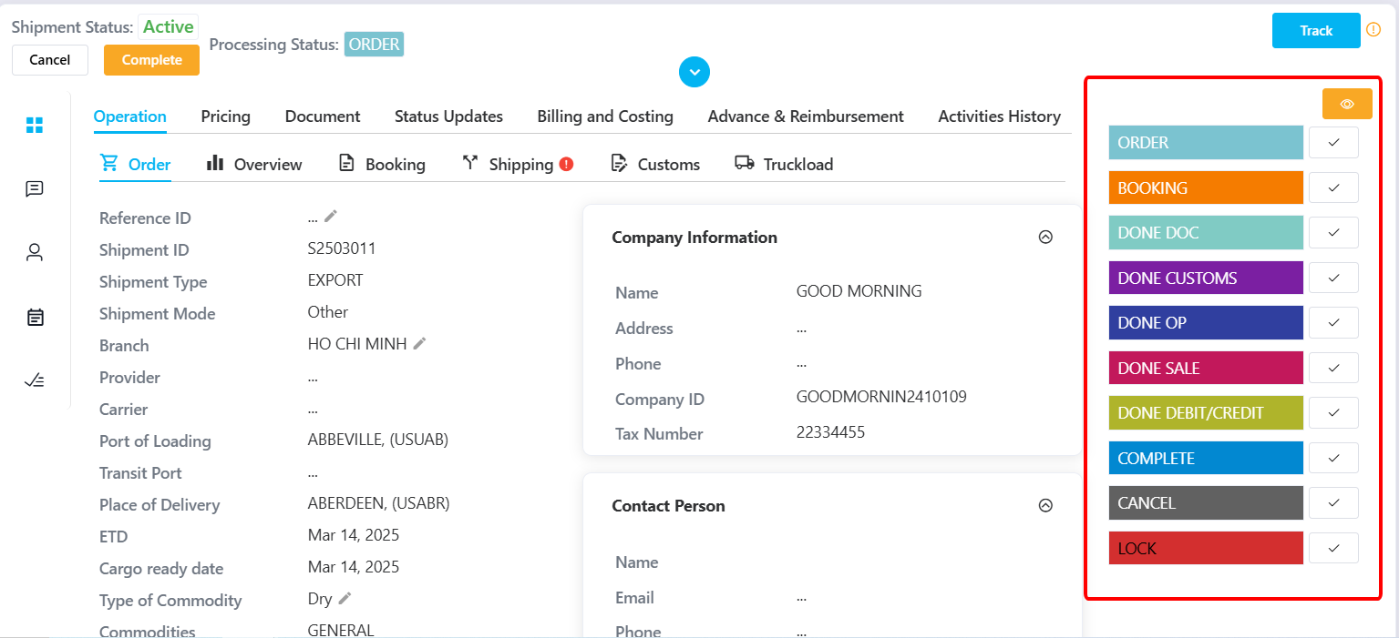Click the orange Complete button
The height and width of the screenshot is (638, 1399).
coord(151,60)
